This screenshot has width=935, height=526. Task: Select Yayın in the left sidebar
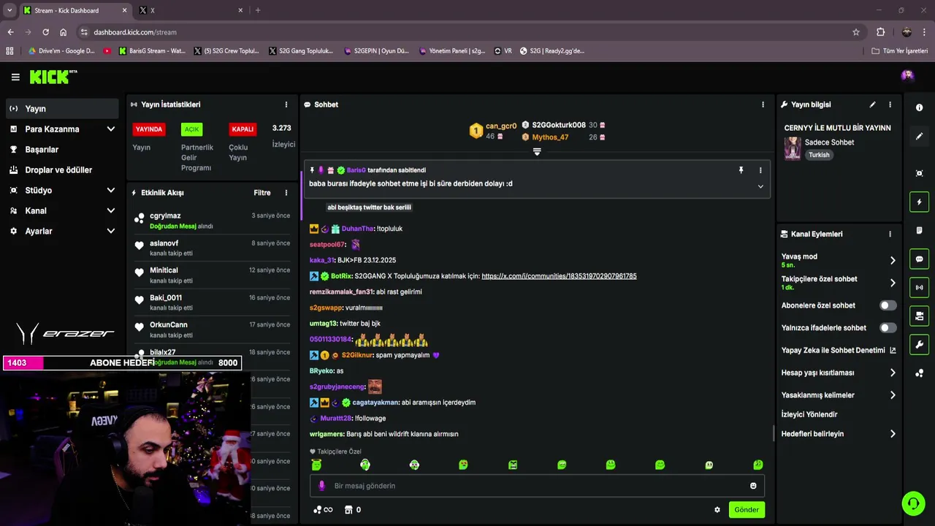[62, 109]
